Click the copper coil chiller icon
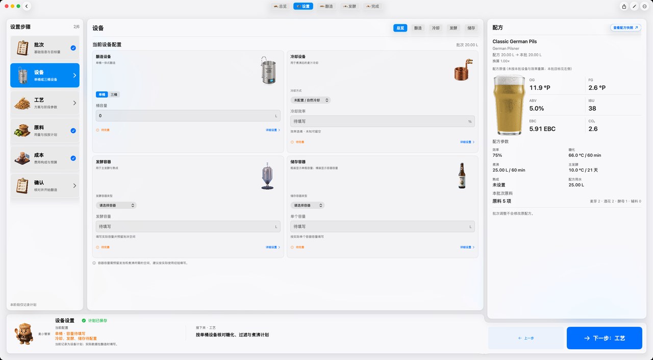This screenshot has width=653, height=360. click(461, 70)
